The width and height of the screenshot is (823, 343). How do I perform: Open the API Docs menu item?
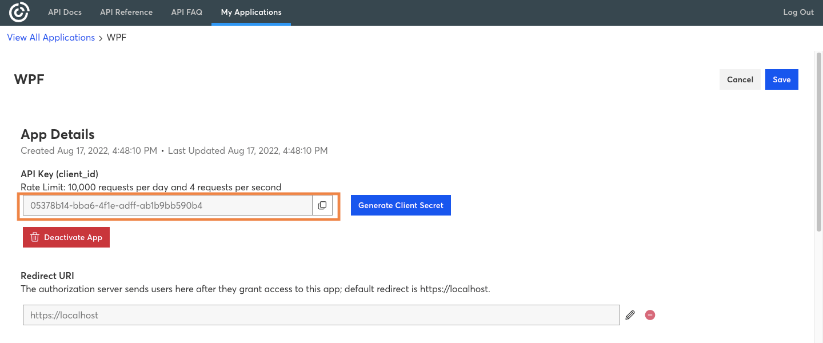point(65,12)
